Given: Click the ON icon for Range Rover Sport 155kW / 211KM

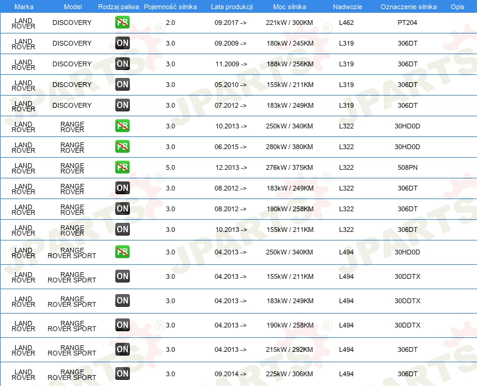Looking at the screenshot, I should pyautogui.click(x=122, y=276).
